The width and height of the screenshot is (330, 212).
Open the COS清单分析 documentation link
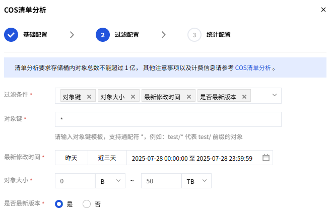tap(253, 67)
